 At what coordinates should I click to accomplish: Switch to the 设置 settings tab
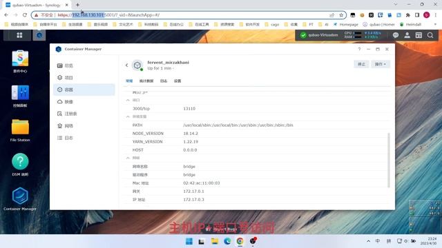pyautogui.click(x=177, y=81)
